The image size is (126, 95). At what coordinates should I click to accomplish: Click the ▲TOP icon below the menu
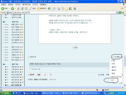point(121,83)
